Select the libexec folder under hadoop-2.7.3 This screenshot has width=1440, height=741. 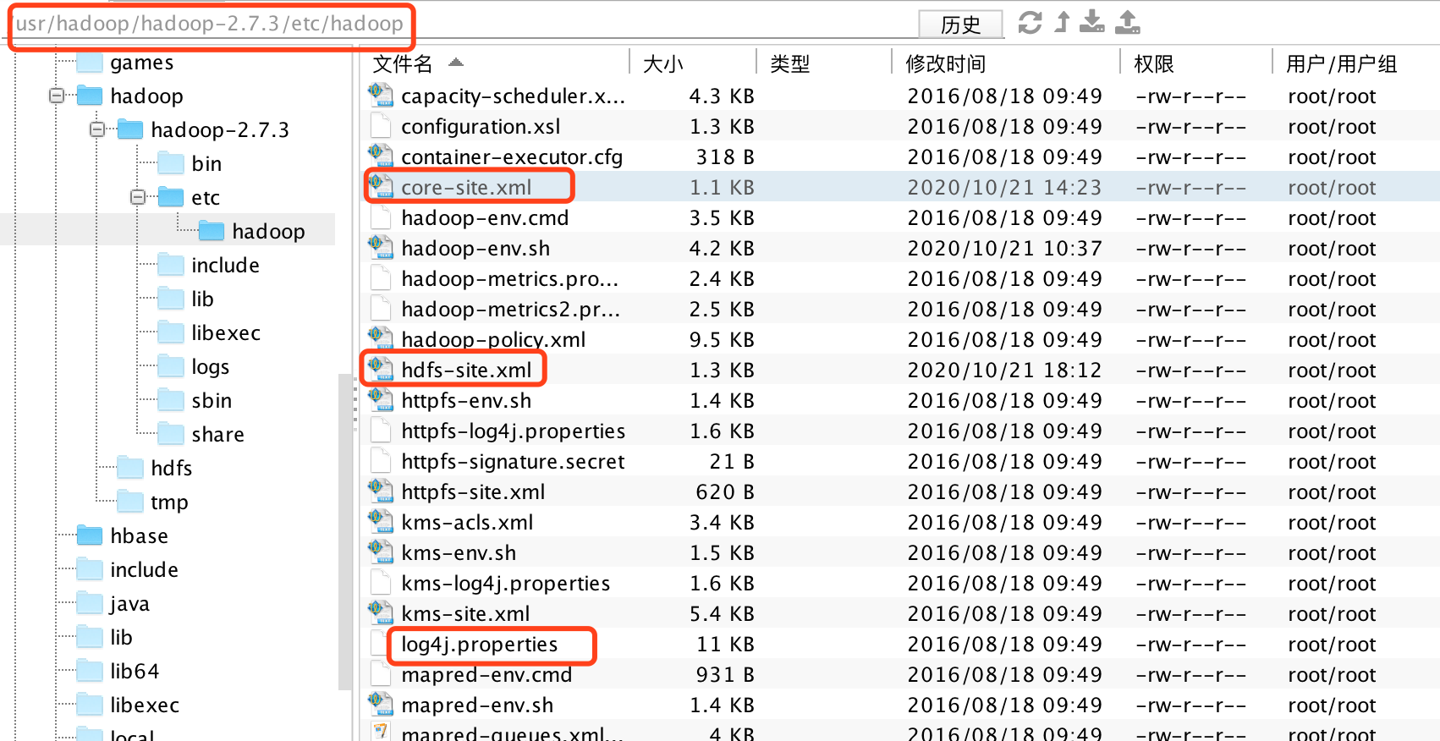tap(226, 333)
